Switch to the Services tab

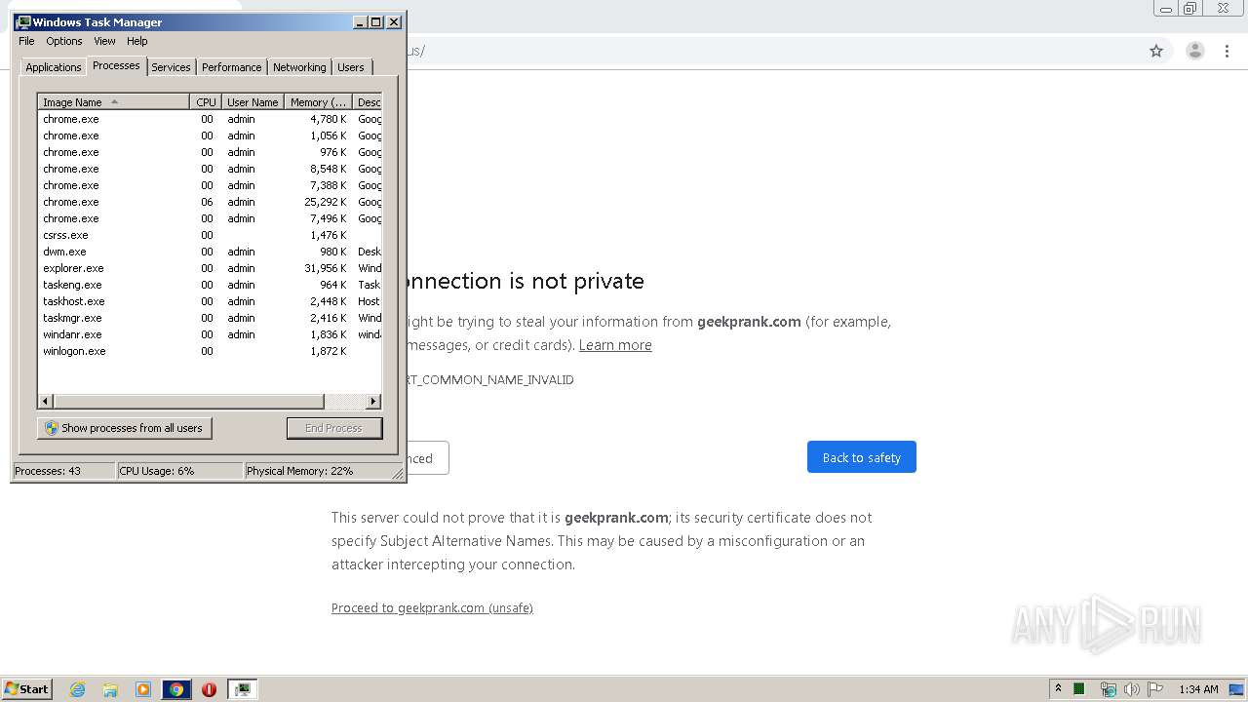click(x=171, y=67)
